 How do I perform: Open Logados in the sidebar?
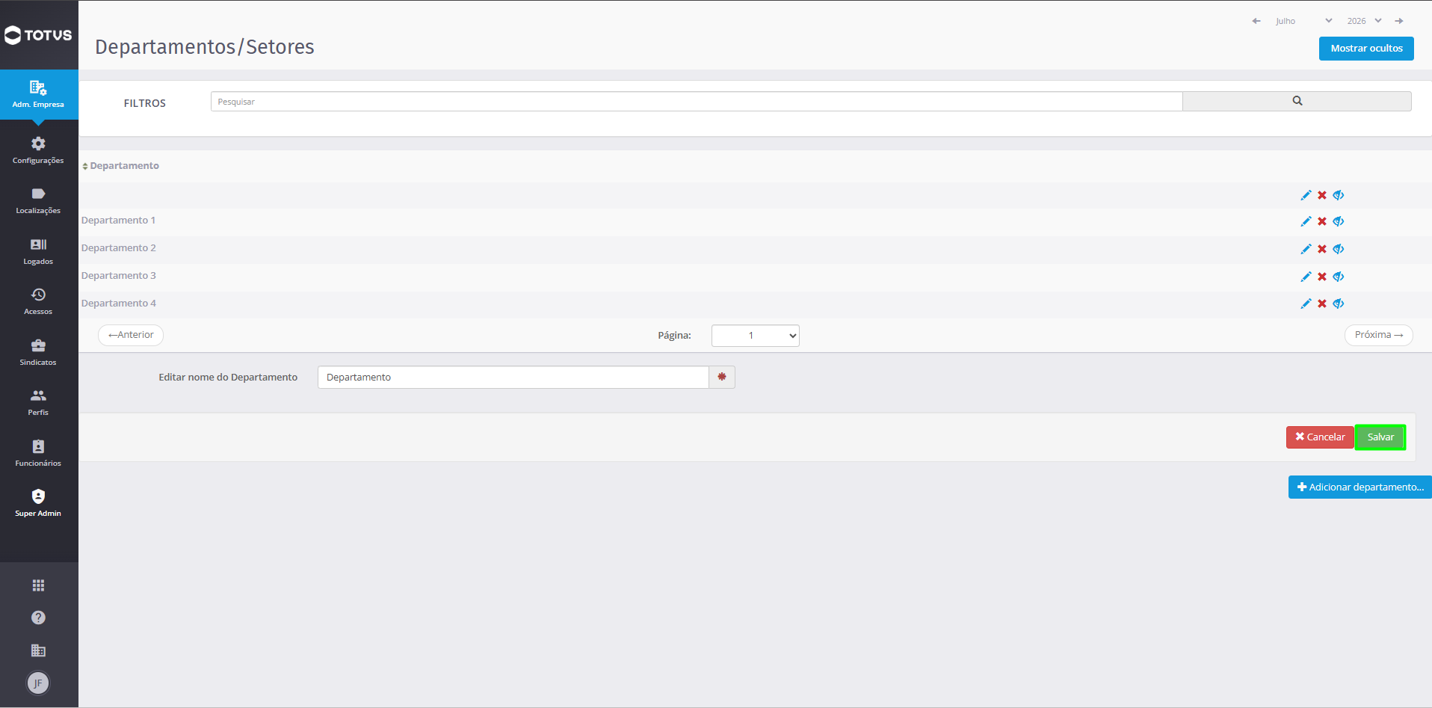pyautogui.click(x=38, y=251)
